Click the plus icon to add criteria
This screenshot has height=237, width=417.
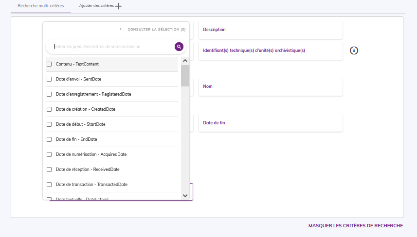[x=119, y=6]
